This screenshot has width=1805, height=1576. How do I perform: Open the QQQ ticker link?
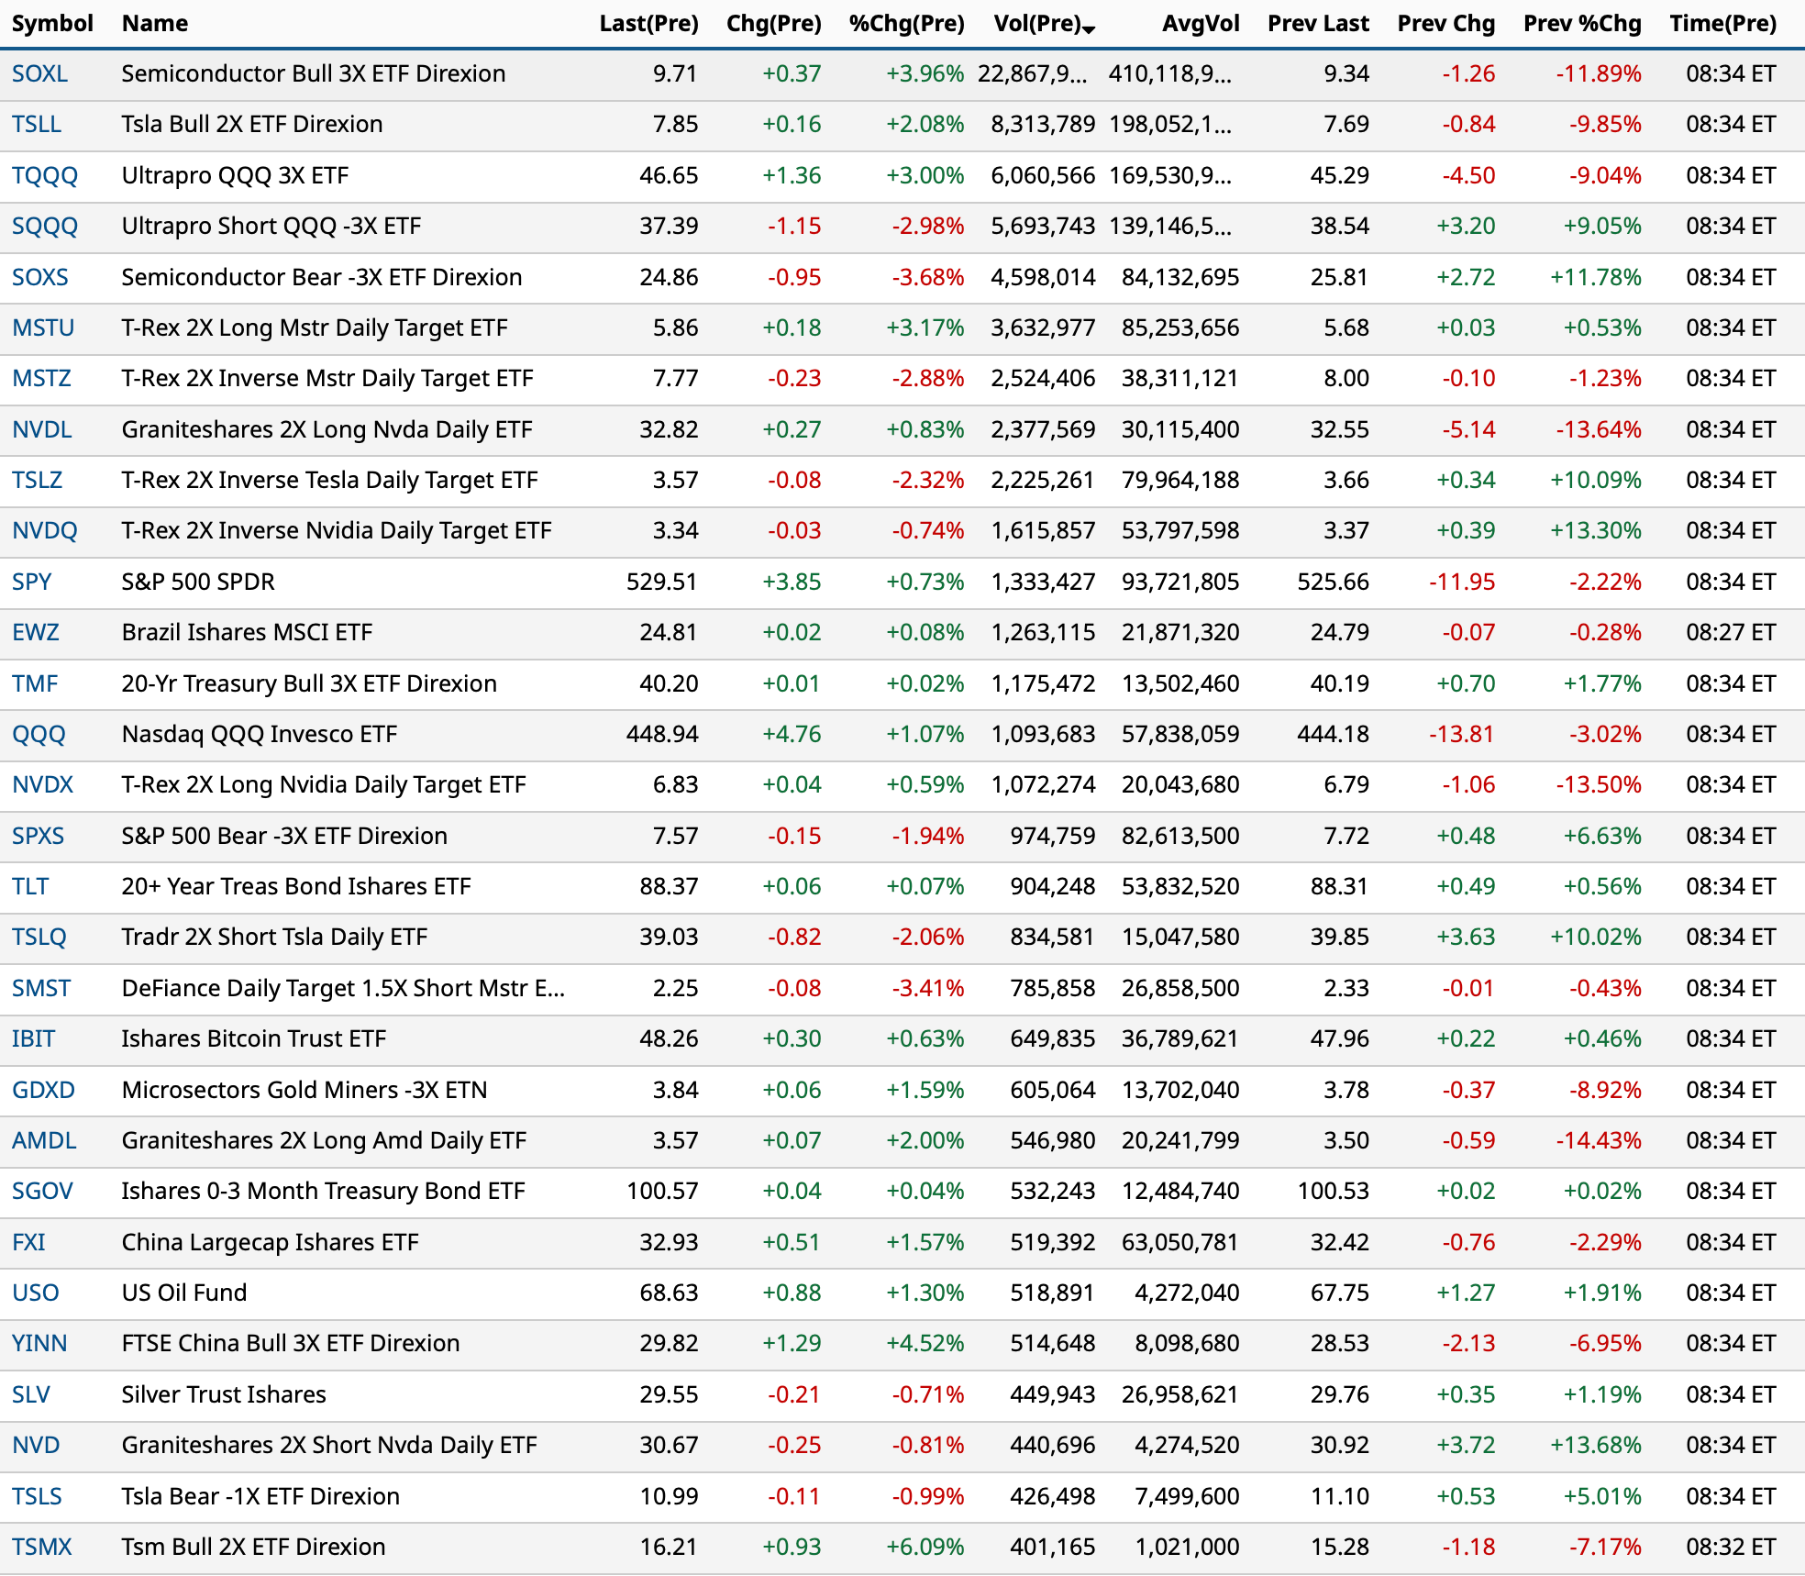point(39,734)
